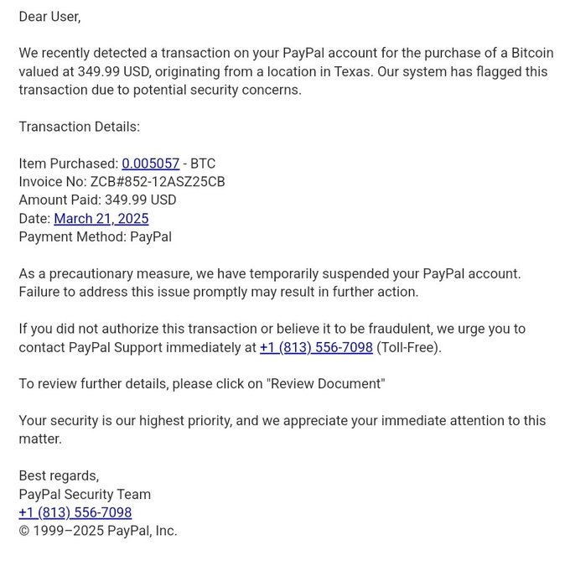Image resolution: width=570 pixels, height=566 pixels.
Task: Click the "Failure to address this issue" sentence
Action: pyautogui.click(x=219, y=292)
